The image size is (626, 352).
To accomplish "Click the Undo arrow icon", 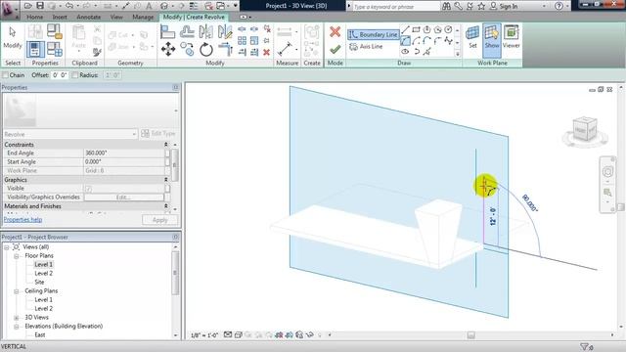I will [69, 6].
